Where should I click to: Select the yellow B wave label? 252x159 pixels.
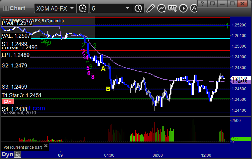(x=108, y=89)
